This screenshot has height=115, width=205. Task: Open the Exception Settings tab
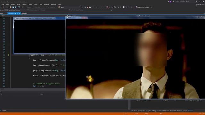pyautogui.click(x=151, y=111)
